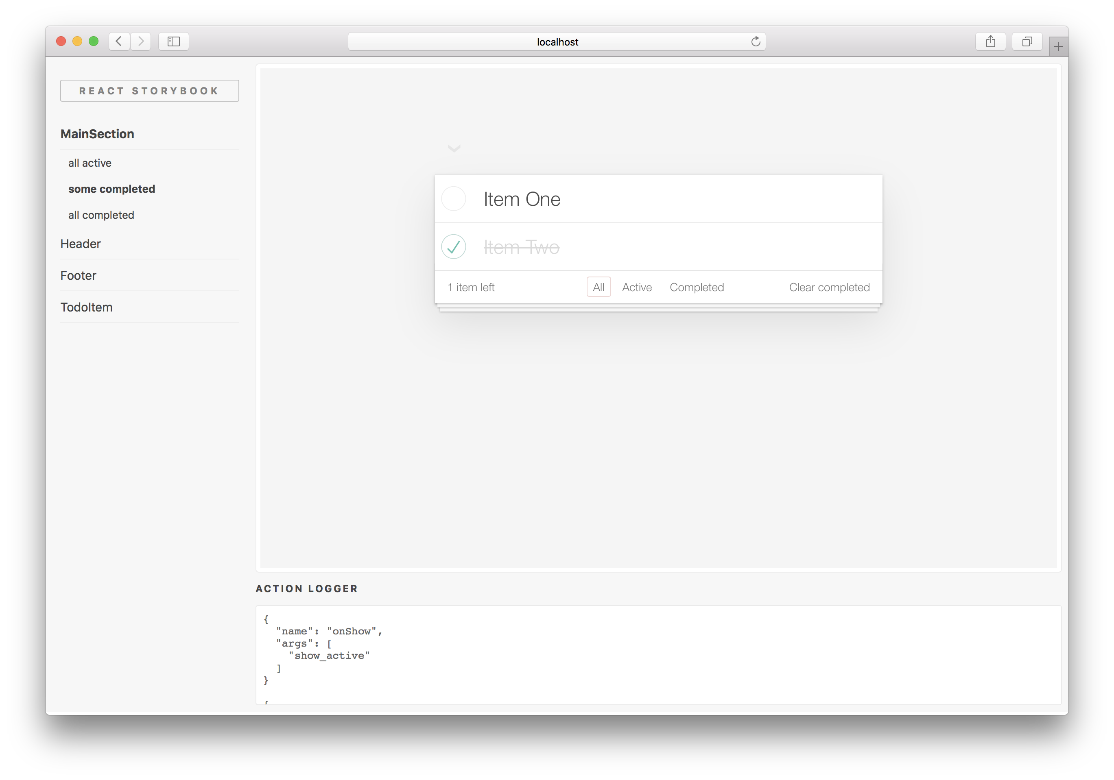Select the All filter button
The width and height of the screenshot is (1114, 780).
(599, 287)
